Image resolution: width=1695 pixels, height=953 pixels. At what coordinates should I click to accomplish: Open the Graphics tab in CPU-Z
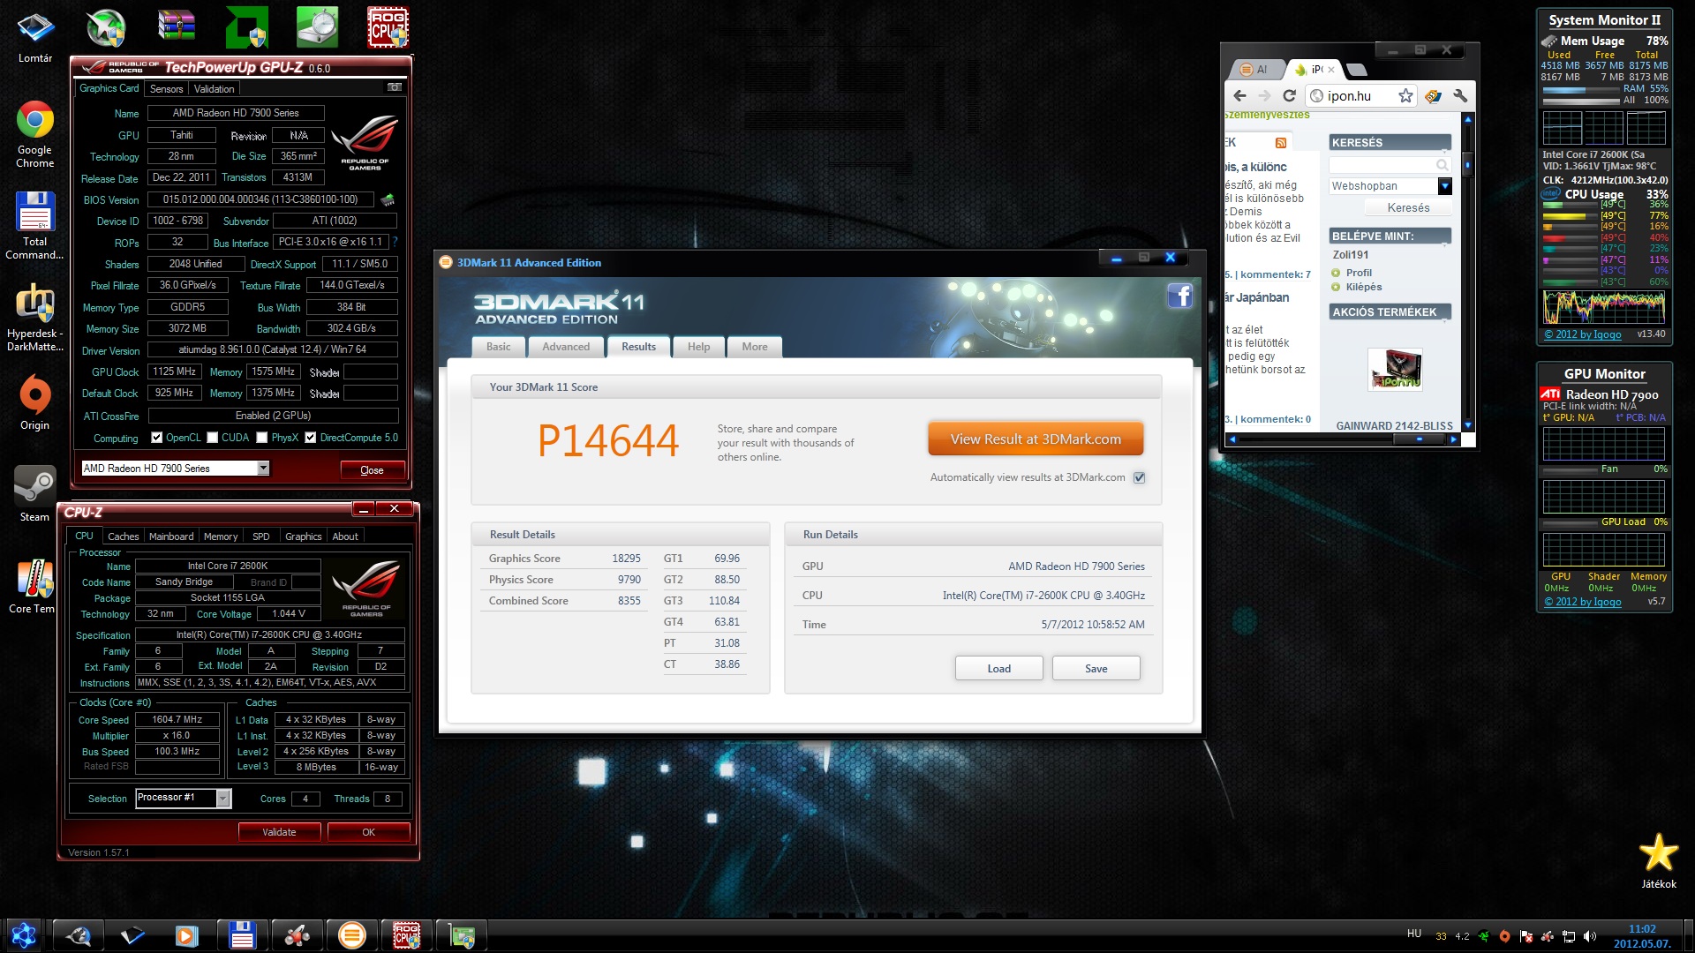303,537
